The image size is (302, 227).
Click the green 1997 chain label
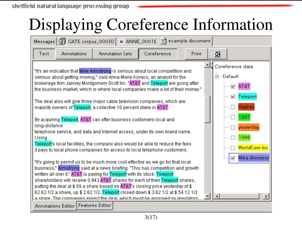(244, 117)
